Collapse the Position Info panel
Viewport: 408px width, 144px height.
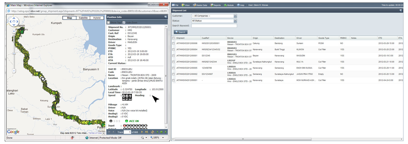pyautogui.click(x=166, y=17)
